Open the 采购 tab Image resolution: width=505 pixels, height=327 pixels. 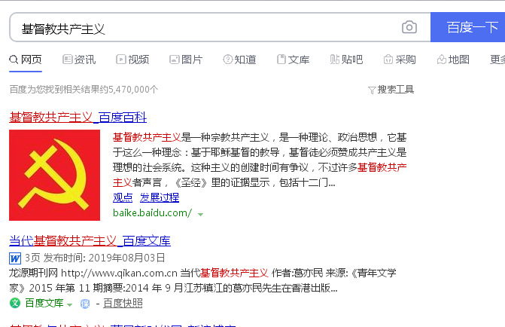(400, 60)
